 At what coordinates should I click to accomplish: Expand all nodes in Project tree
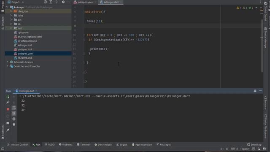[51, 2]
